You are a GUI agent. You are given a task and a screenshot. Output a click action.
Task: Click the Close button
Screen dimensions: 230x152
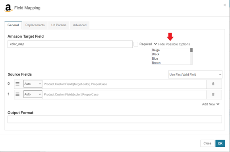(x=207, y=143)
